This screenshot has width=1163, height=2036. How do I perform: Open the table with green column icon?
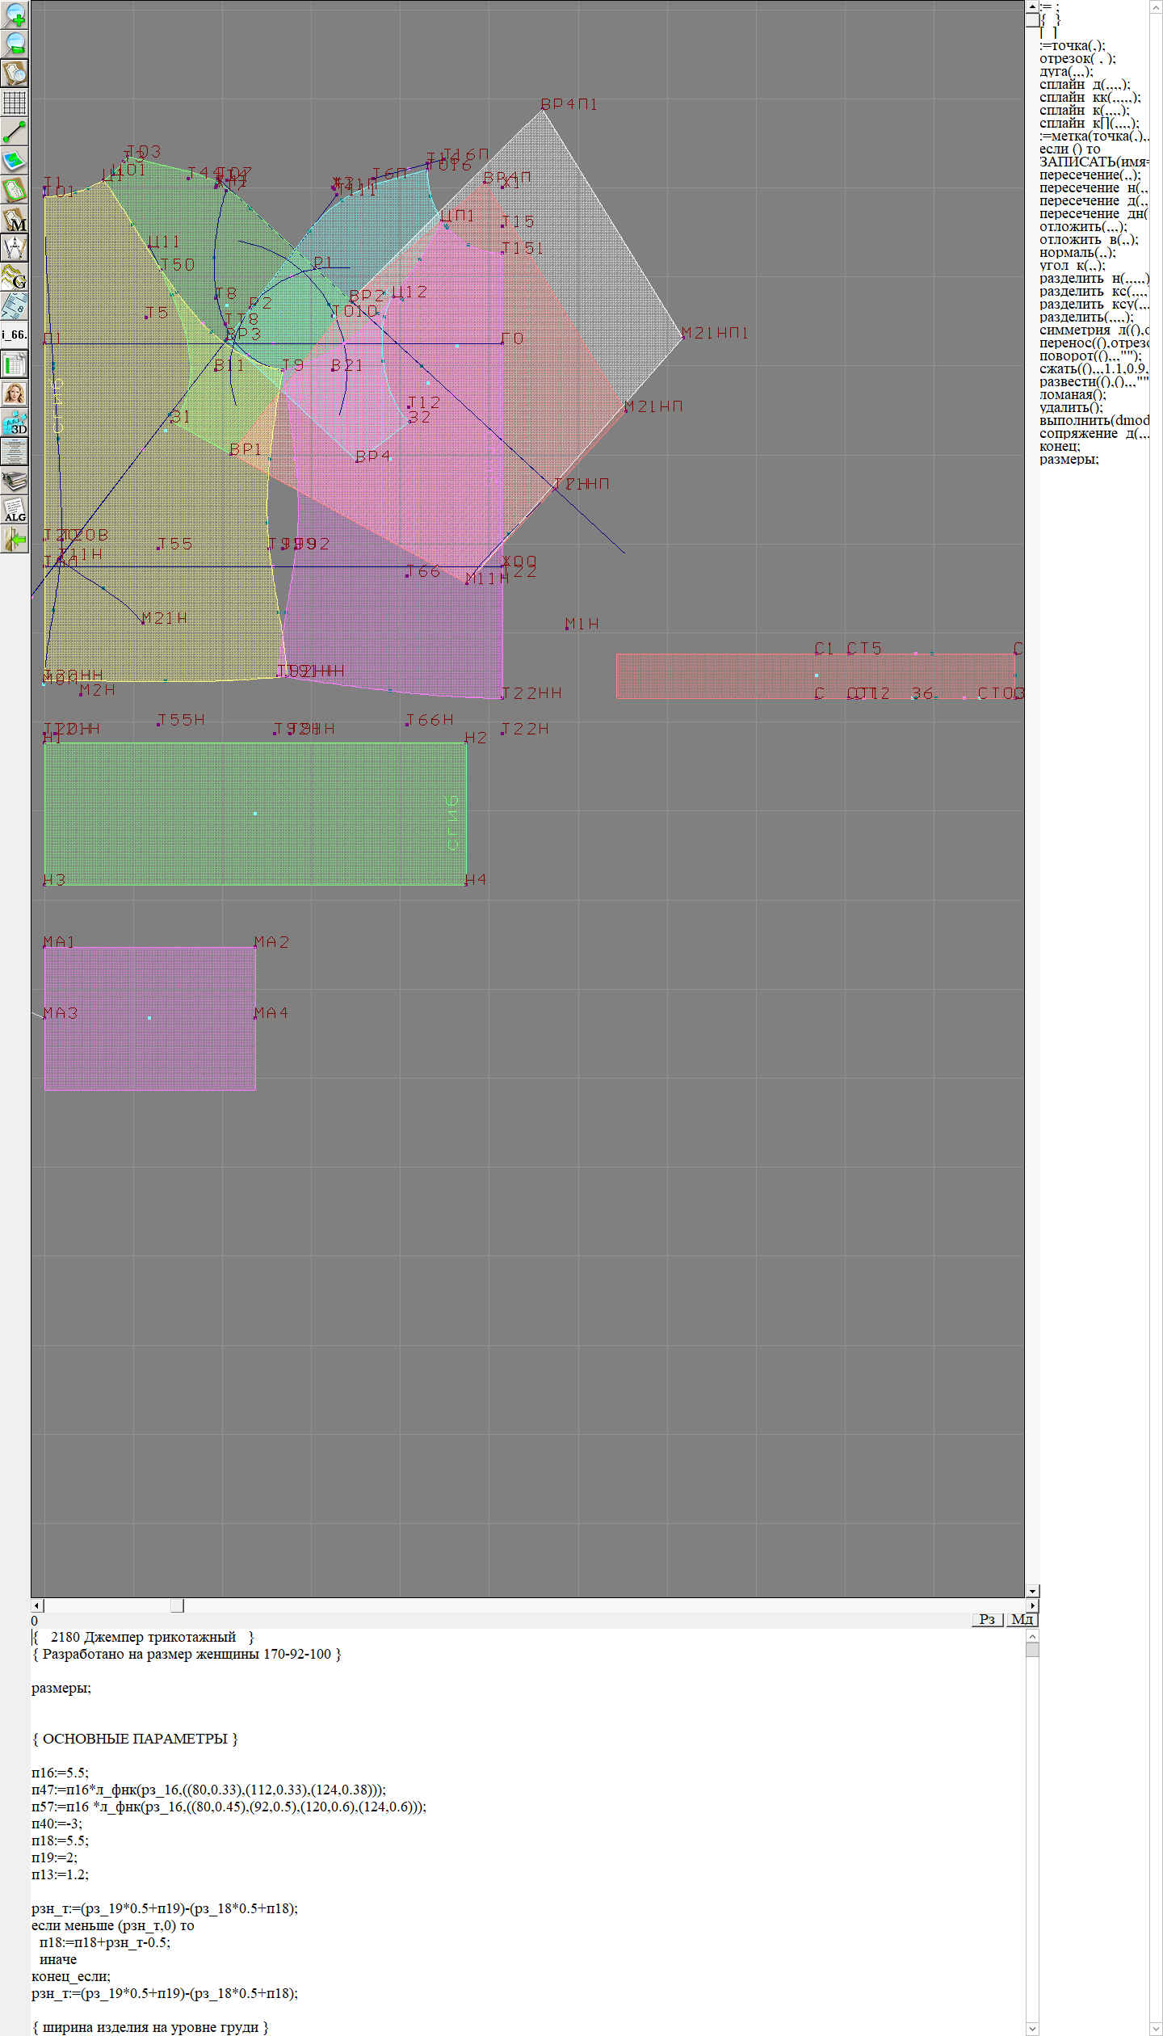pos(15,364)
